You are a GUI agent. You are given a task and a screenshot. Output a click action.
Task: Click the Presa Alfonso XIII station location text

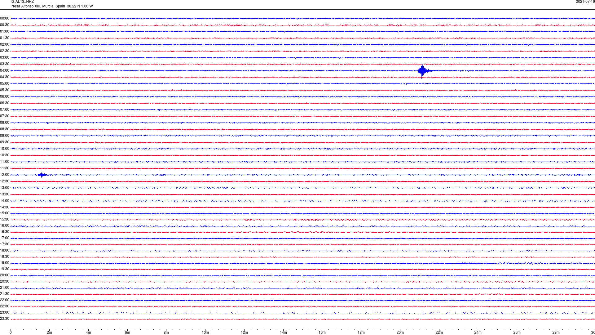tap(51, 6)
